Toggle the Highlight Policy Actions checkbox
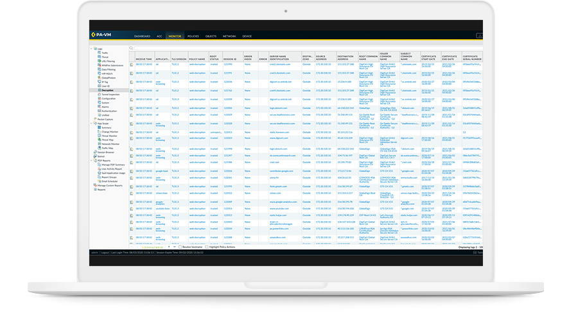Viewport: 569px width, 329px height. point(207,247)
